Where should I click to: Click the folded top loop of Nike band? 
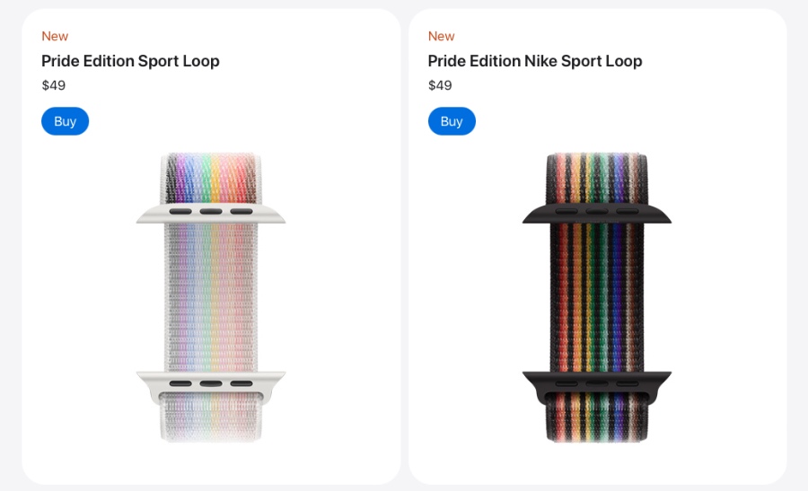point(597,179)
